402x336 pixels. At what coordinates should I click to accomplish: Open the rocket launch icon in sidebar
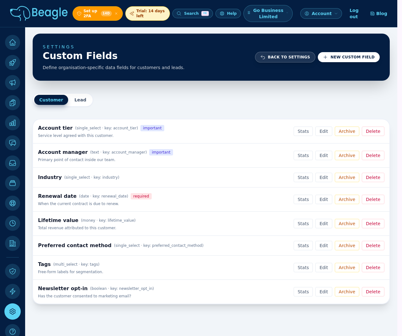click(x=13, y=62)
